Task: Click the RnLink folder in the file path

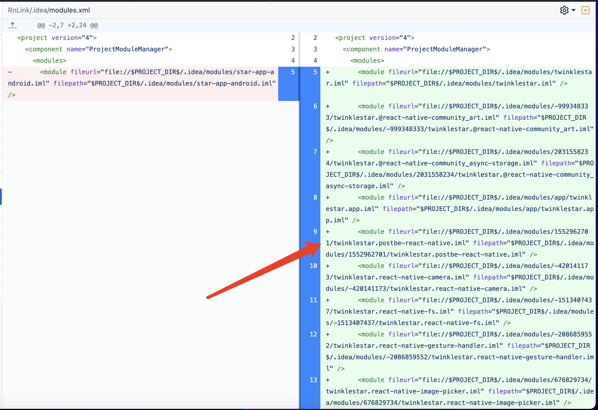Action: point(18,10)
